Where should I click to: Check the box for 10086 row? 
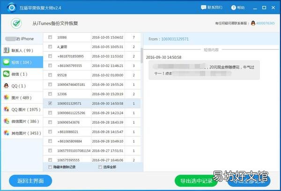point(50,37)
